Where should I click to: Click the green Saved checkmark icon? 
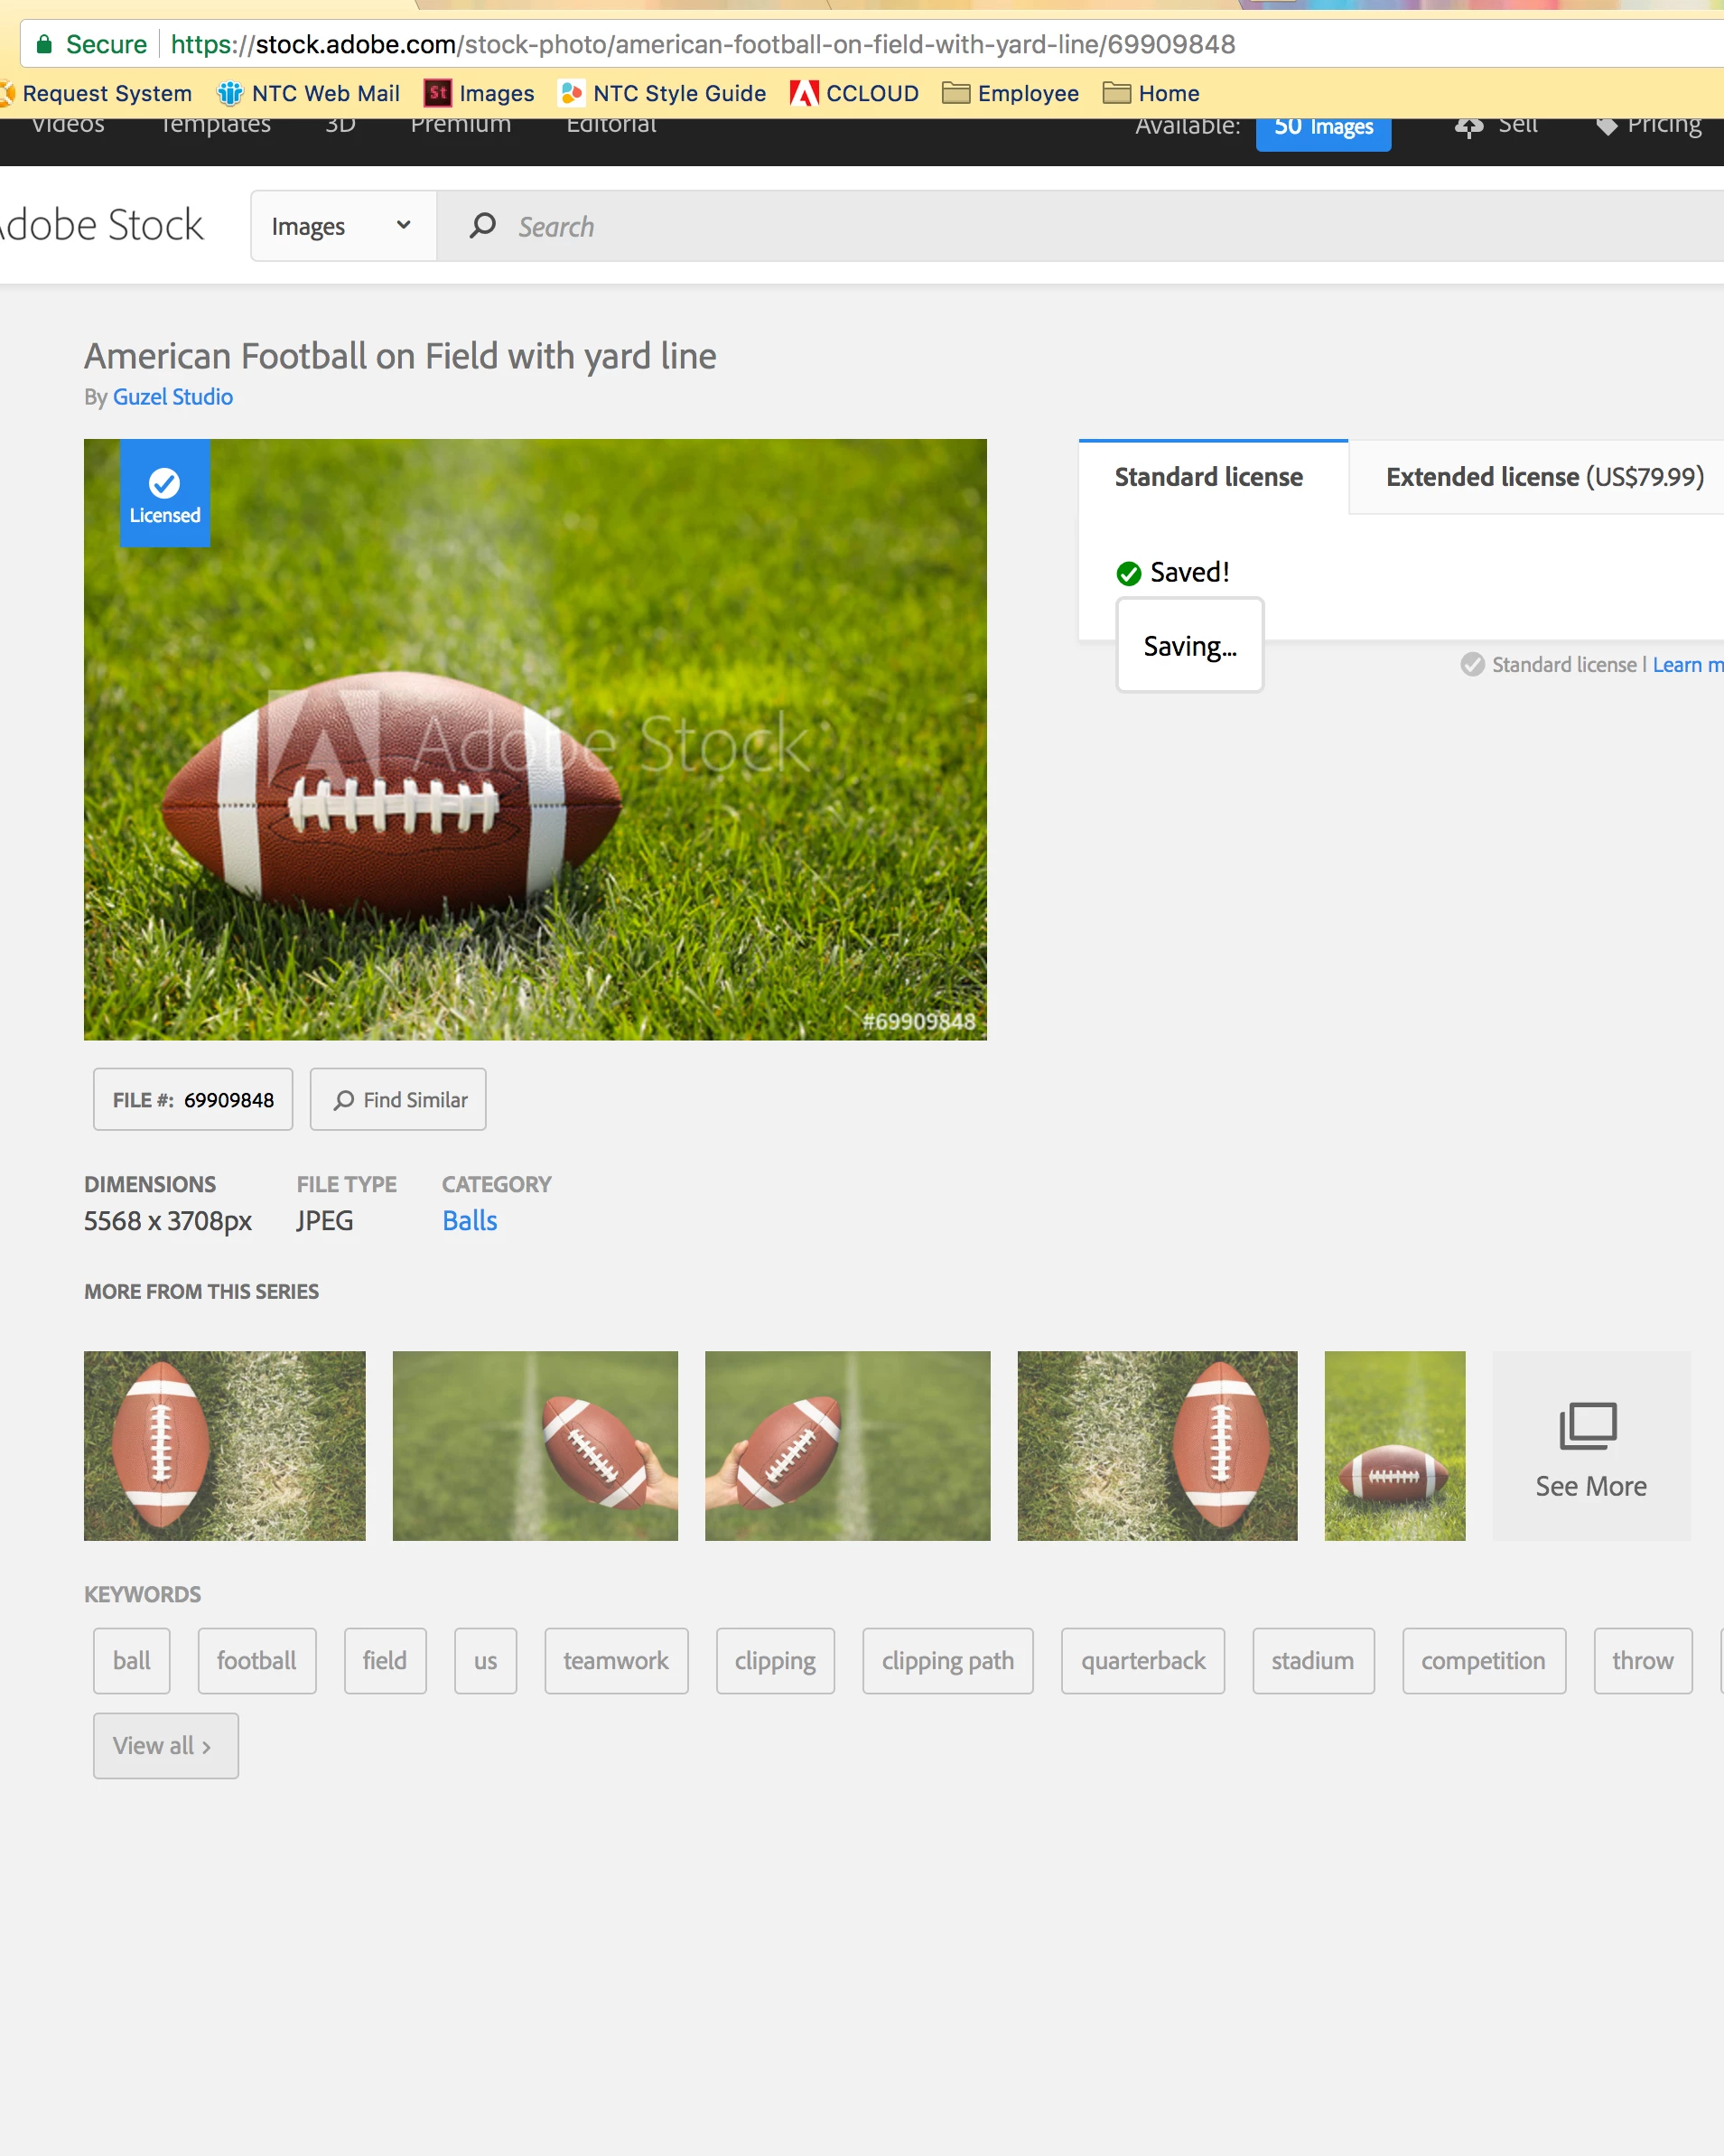point(1129,573)
